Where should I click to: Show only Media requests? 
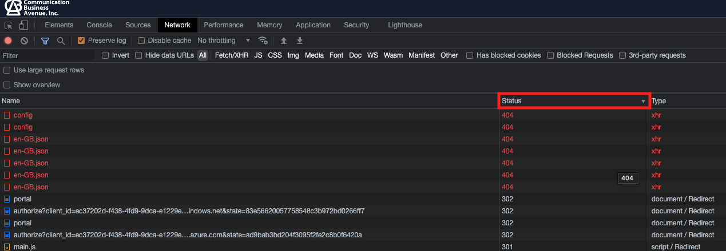pyautogui.click(x=314, y=55)
